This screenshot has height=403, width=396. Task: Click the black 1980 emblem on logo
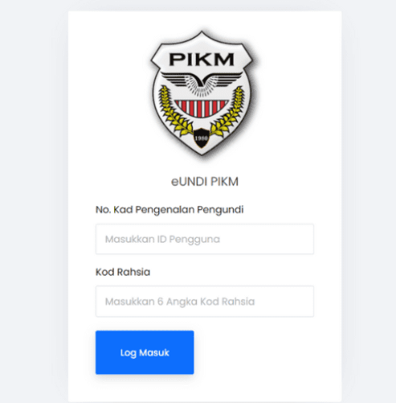point(201,138)
